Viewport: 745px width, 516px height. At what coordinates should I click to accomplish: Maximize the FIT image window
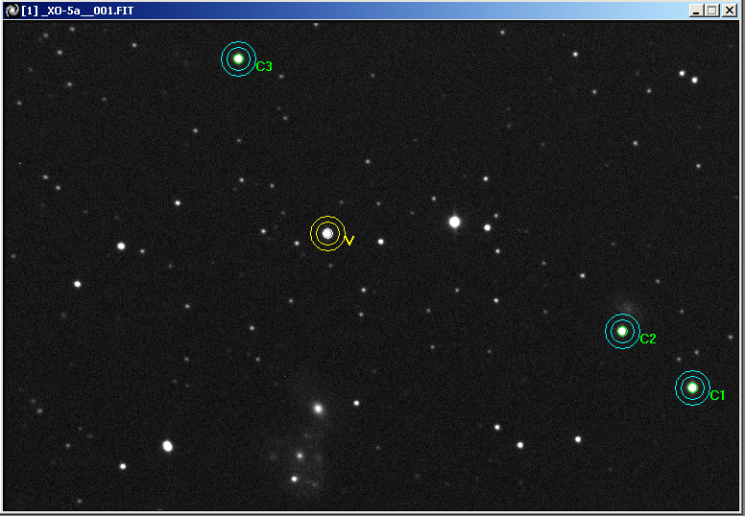(711, 10)
